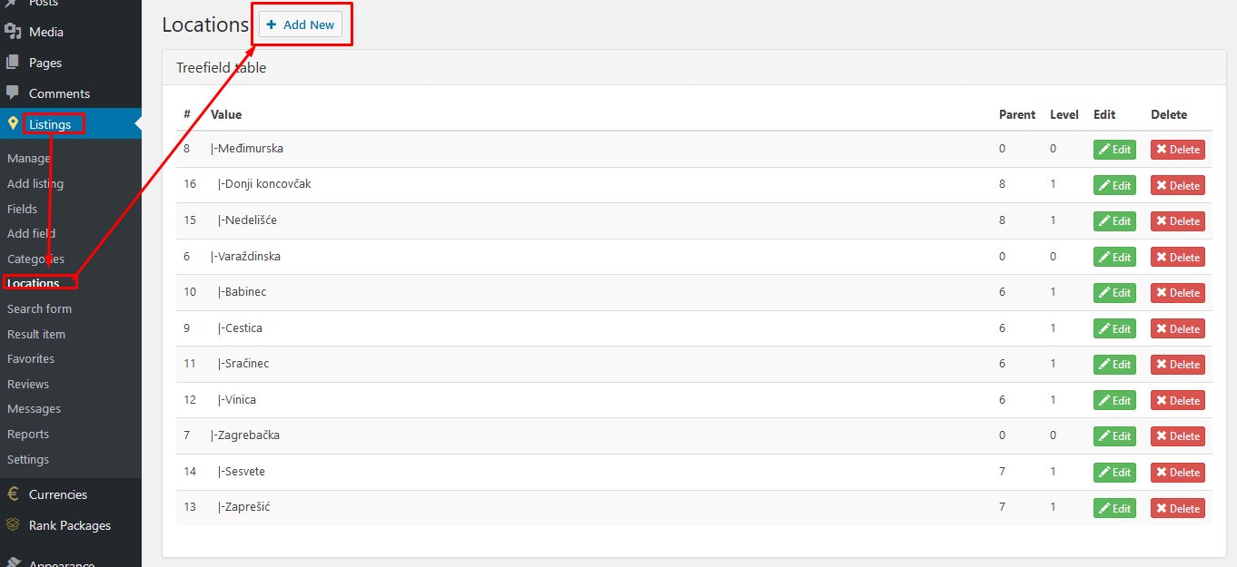Open the Search form submenu item
The image size is (1237, 567).
[39, 308]
